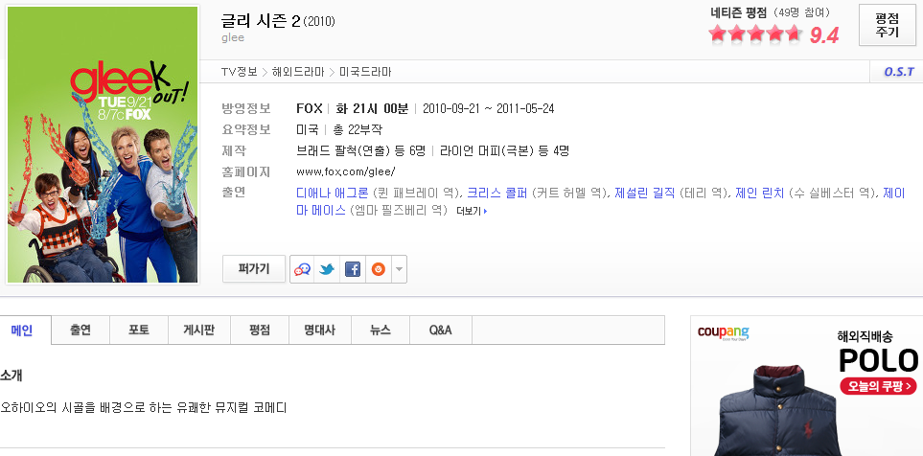Click the Coupang logo in ad
Viewport: 923px width, 456px height.
click(724, 333)
